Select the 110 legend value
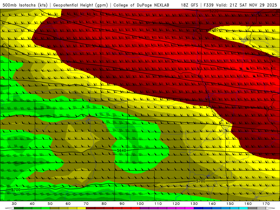 (x=158, y=204)
